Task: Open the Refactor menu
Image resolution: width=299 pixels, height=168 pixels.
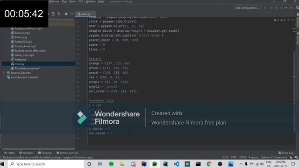Action: click(x=54, y=1)
